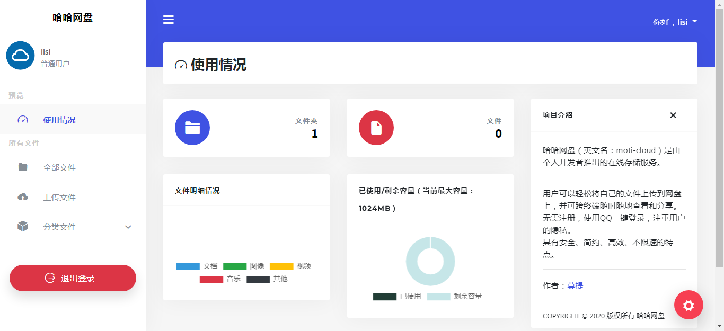This screenshot has width=724, height=331.
Task: Click the blue folder icon in the folder card
Action: tap(192, 128)
